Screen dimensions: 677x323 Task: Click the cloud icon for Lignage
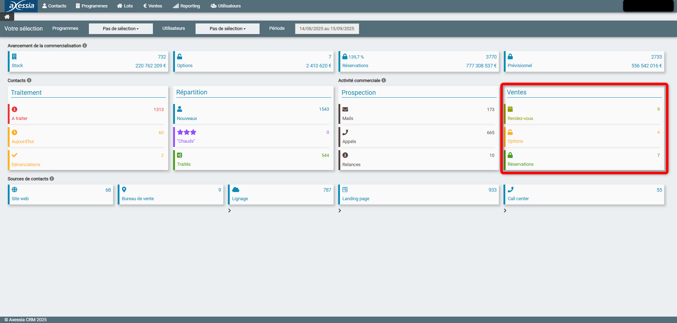tap(236, 190)
